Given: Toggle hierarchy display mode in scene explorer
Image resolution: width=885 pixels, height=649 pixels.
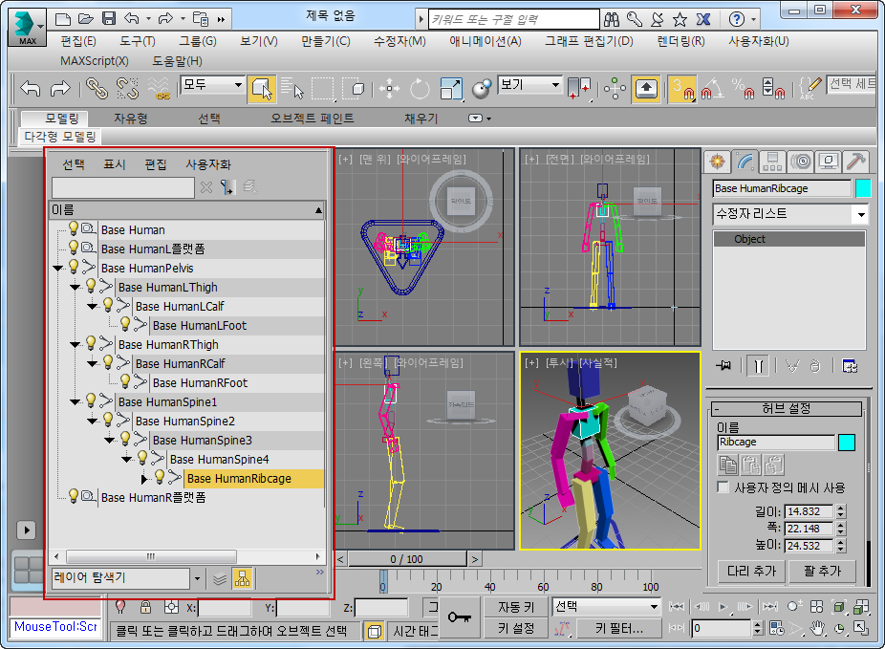Looking at the screenshot, I should click(243, 578).
